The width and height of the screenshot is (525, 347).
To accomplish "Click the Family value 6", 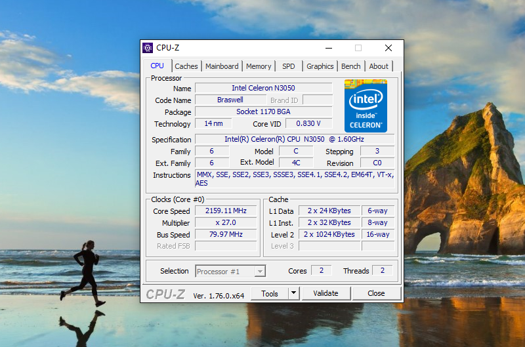I will click(x=212, y=152).
